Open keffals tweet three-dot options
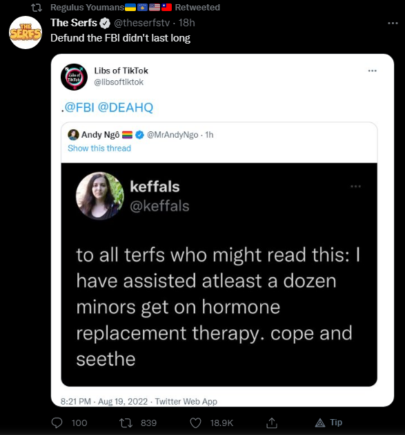Screen dimensions: 405x435 (356, 187)
